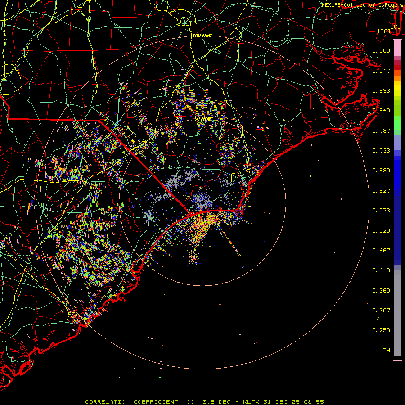The height and width of the screenshot is (405, 405).
Task: Select the 0.947 legend value
Action: (381, 71)
